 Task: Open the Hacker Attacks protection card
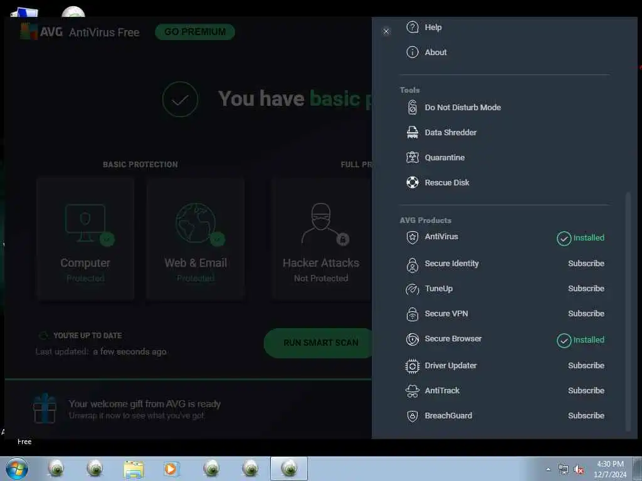(321, 239)
